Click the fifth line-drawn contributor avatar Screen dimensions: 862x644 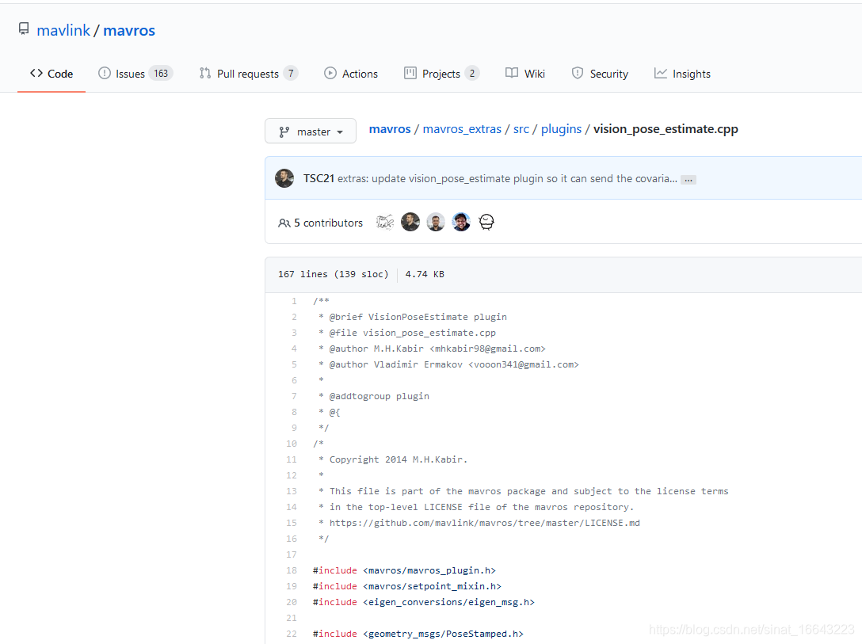486,222
